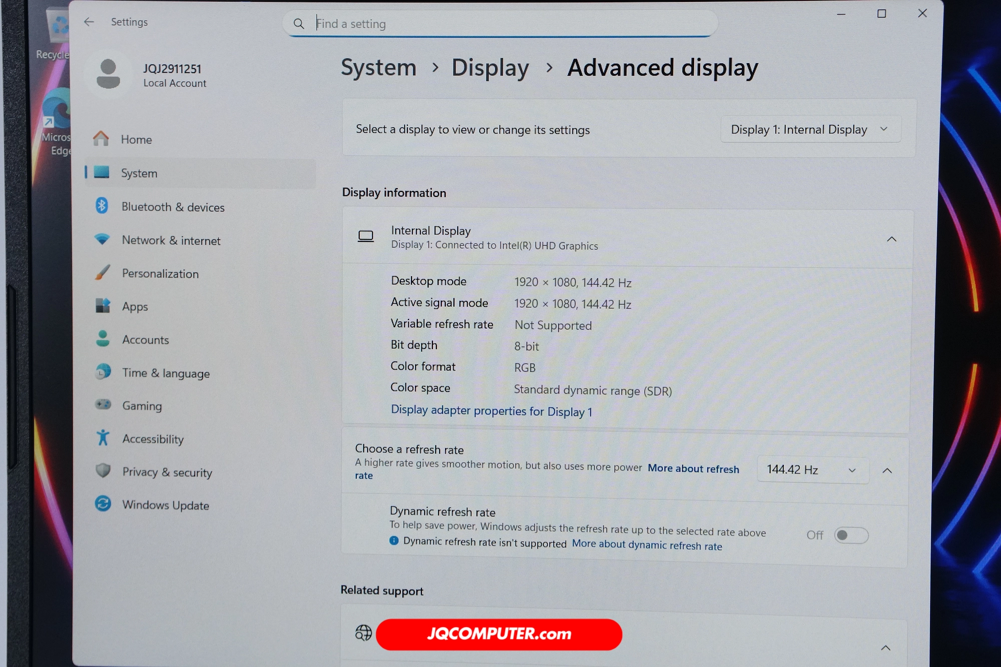This screenshot has width=1001, height=667.
Task: Open Privacy & security via shield icon
Action: [103, 472]
